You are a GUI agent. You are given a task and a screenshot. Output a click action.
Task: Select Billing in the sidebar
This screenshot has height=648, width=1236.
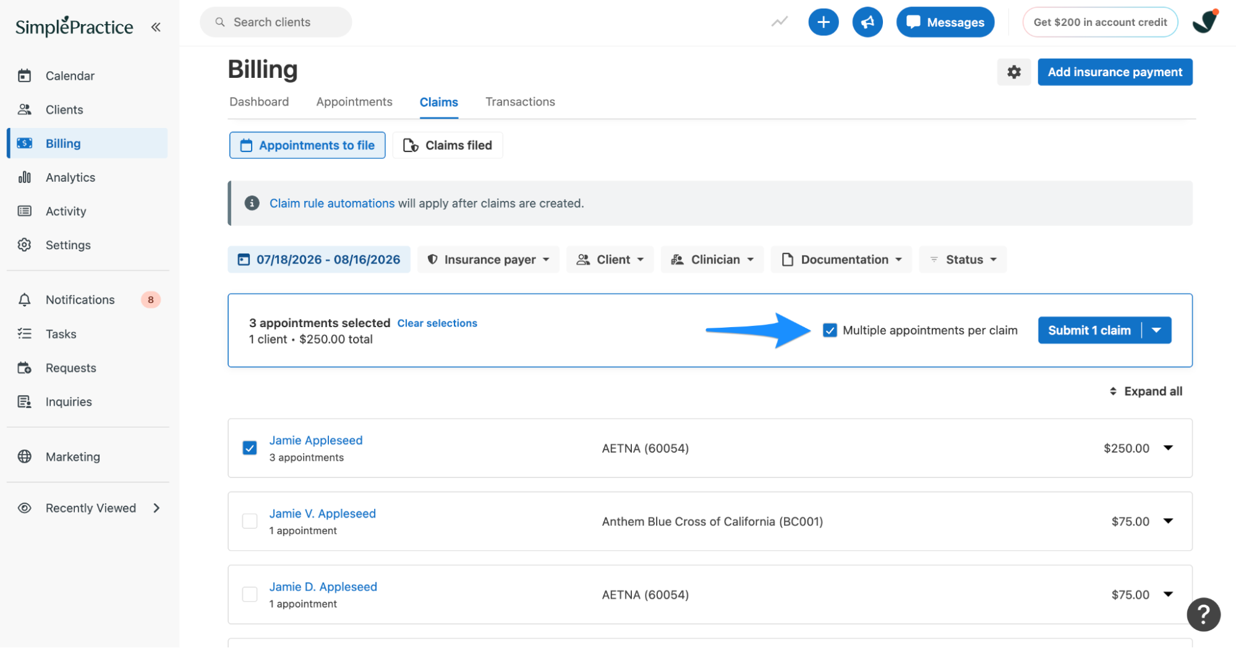coord(87,143)
